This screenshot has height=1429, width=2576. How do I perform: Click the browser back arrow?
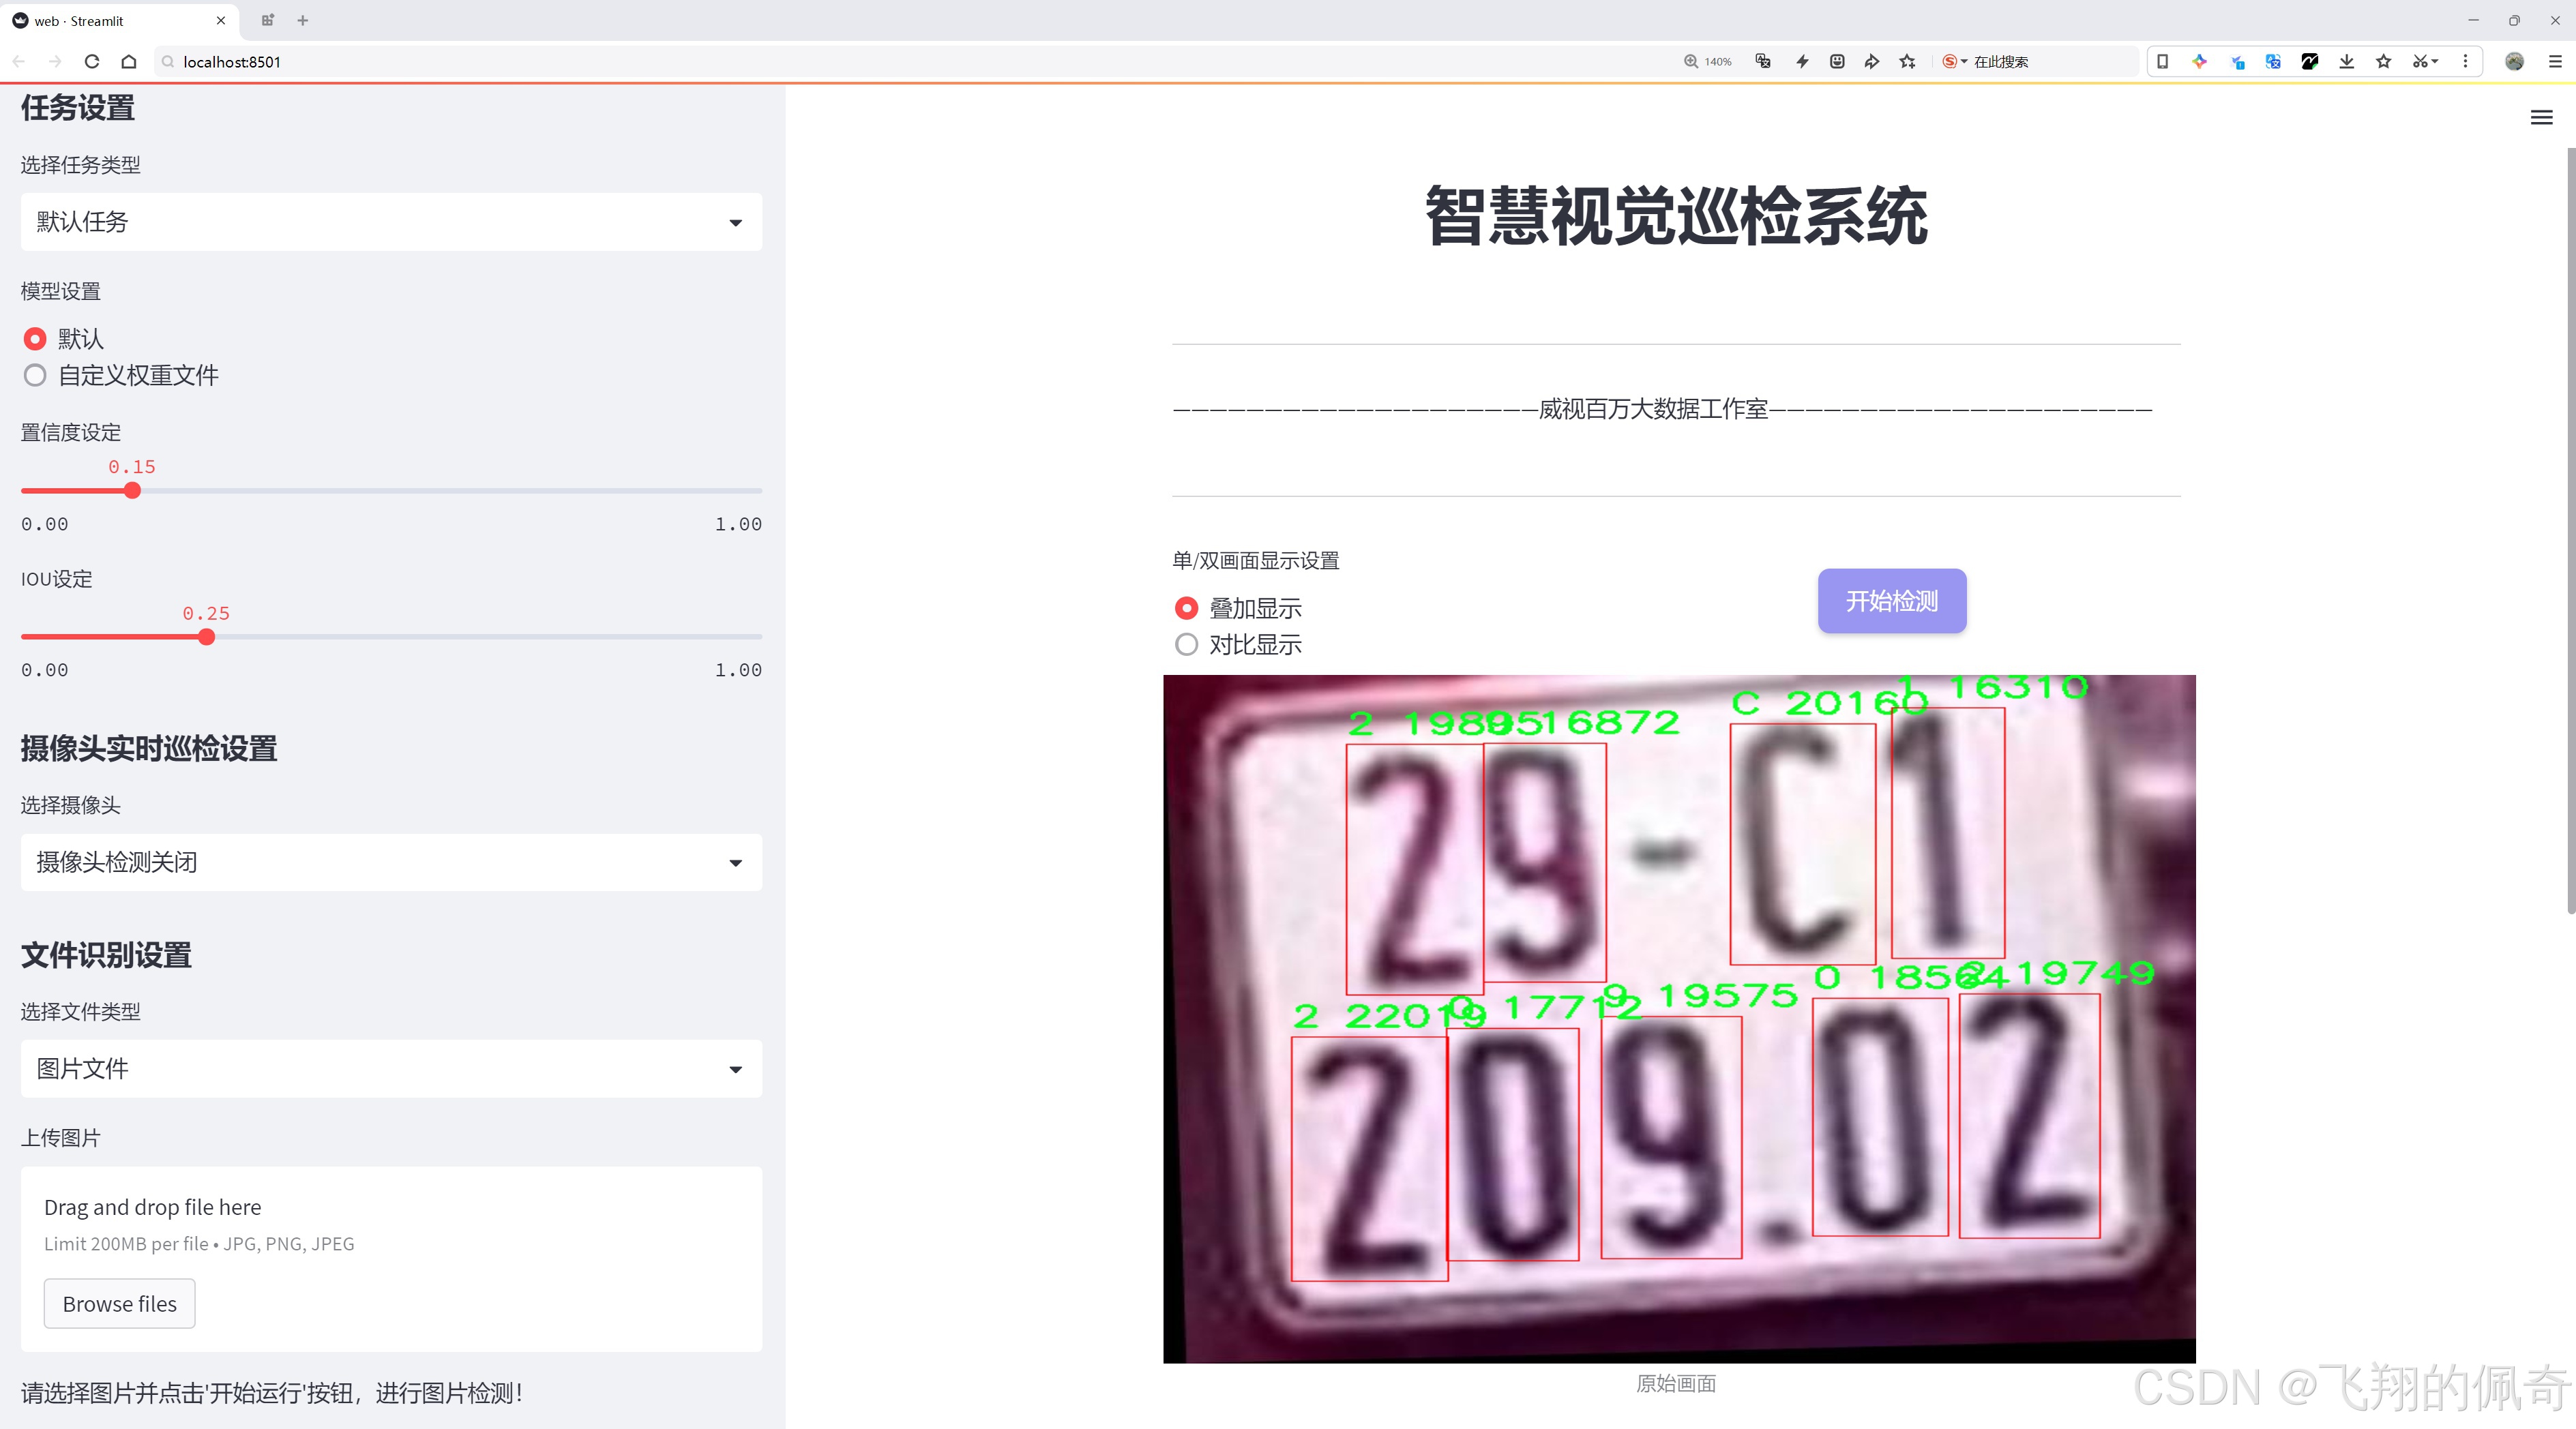pyautogui.click(x=19, y=62)
